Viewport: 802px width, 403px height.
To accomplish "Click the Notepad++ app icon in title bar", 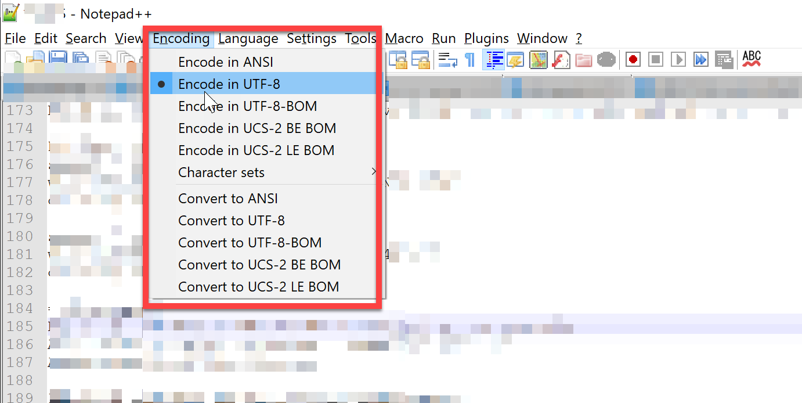I will pyautogui.click(x=12, y=13).
